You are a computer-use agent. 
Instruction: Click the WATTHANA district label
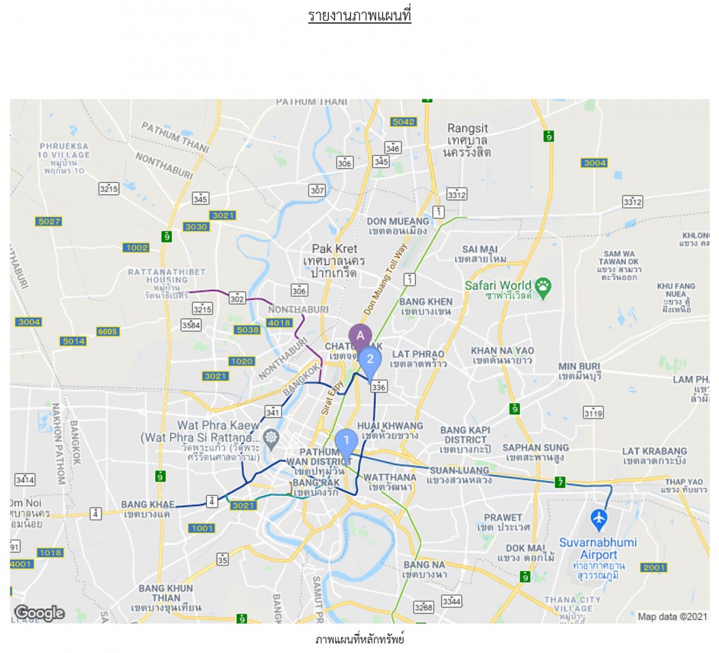click(x=389, y=482)
